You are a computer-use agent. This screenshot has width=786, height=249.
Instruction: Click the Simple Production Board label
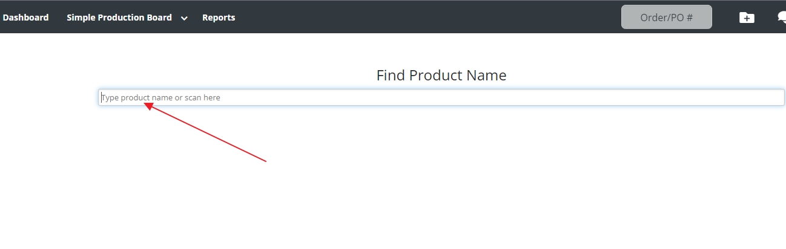point(119,18)
